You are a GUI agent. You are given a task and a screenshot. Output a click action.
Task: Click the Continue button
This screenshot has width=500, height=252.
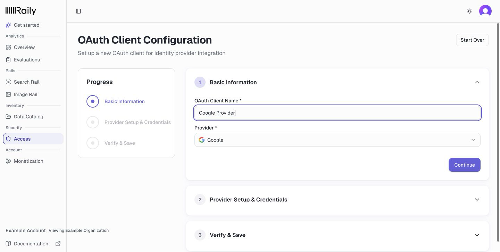(x=465, y=165)
